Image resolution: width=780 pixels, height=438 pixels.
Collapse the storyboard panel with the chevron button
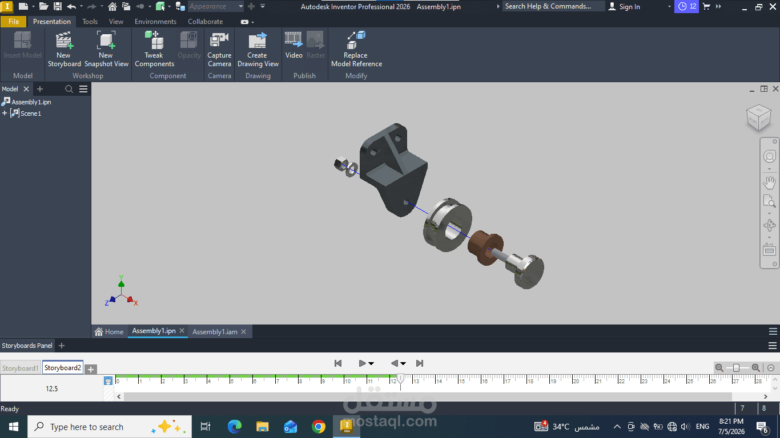(x=771, y=368)
